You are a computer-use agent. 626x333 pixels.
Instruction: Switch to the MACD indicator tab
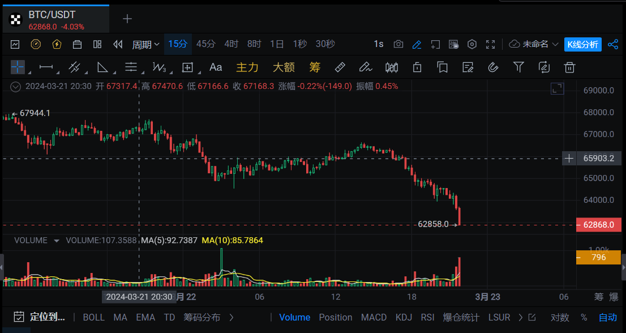(374, 317)
